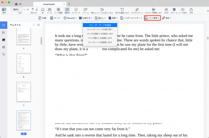The image size is (209, 138).
Task: Open the header and footer dropdown
Action: pyautogui.click(x=131, y=18)
